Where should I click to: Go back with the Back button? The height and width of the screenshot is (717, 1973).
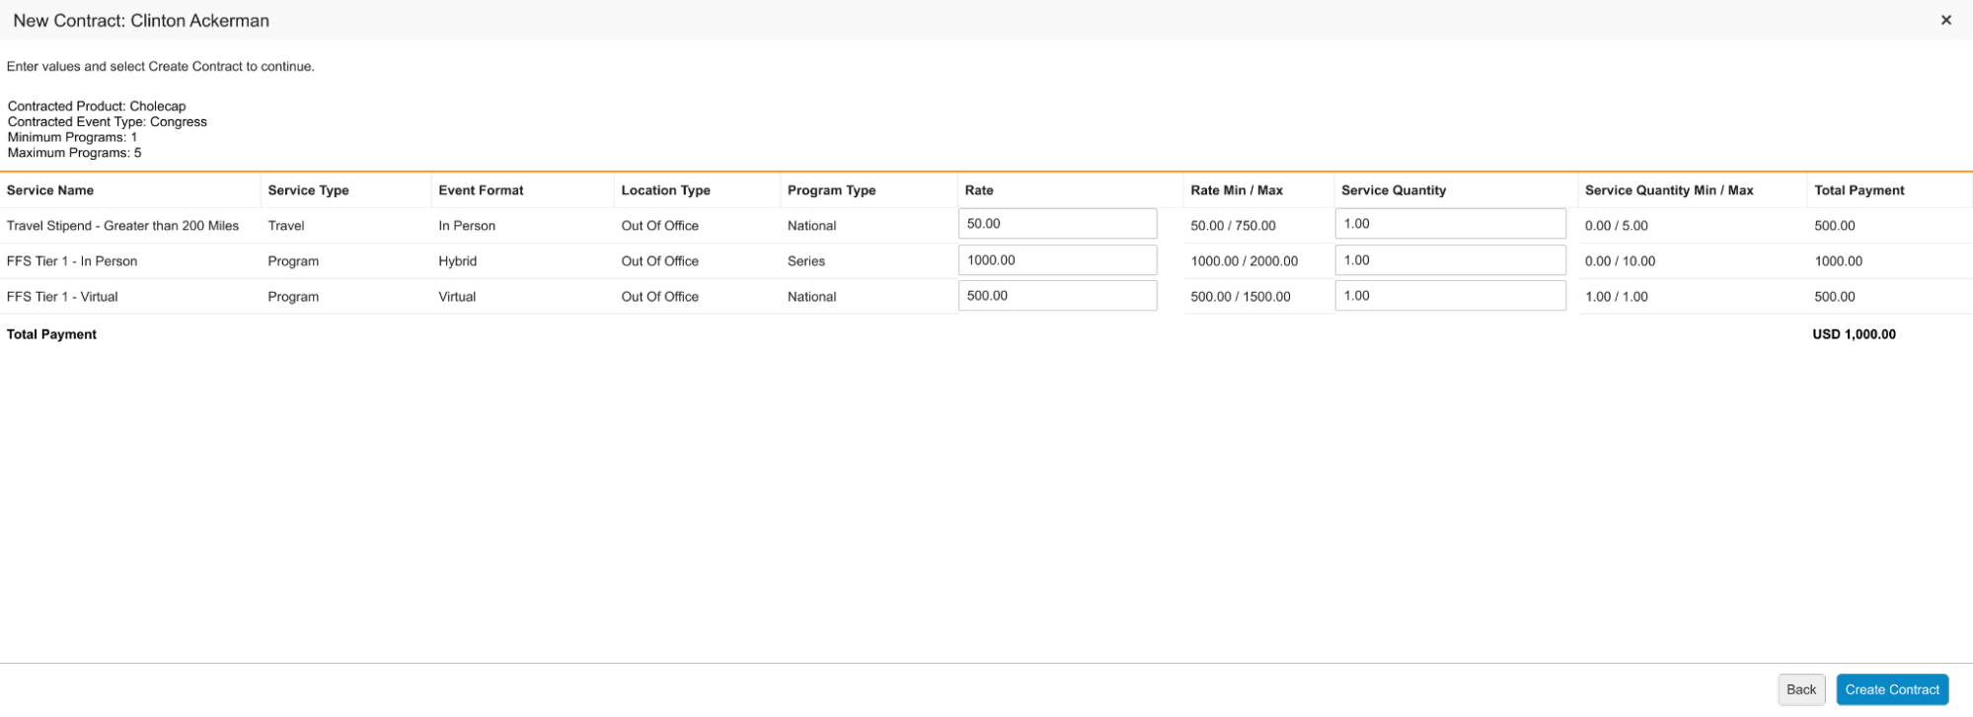tap(1800, 689)
